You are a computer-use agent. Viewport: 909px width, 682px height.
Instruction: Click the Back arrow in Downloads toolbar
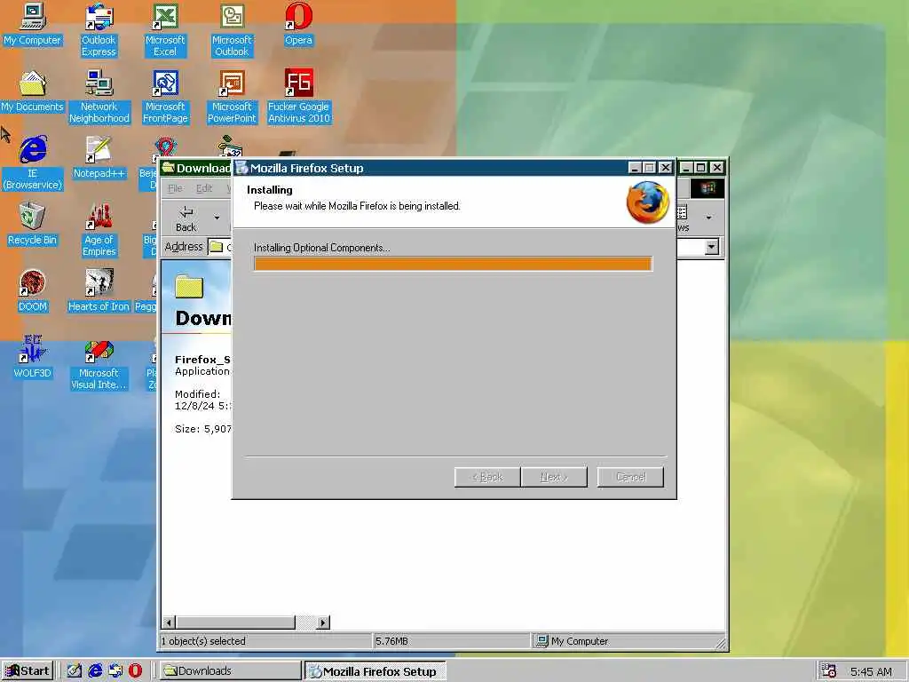(186, 218)
